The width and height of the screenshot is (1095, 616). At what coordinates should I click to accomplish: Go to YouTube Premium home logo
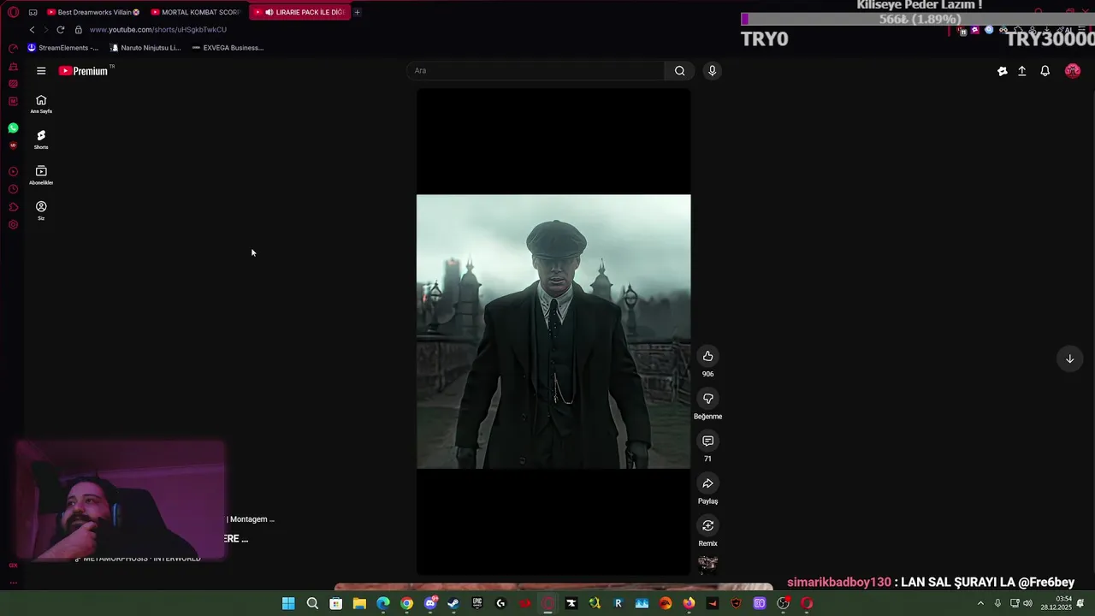pyautogui.click(x=84, y=71)
